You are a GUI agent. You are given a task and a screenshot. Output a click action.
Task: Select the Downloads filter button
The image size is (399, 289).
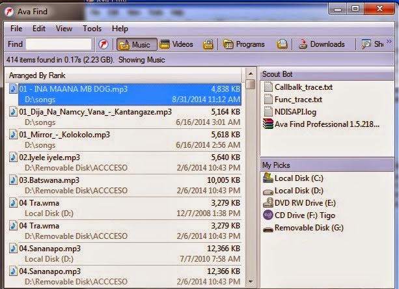tap(322, 44)
